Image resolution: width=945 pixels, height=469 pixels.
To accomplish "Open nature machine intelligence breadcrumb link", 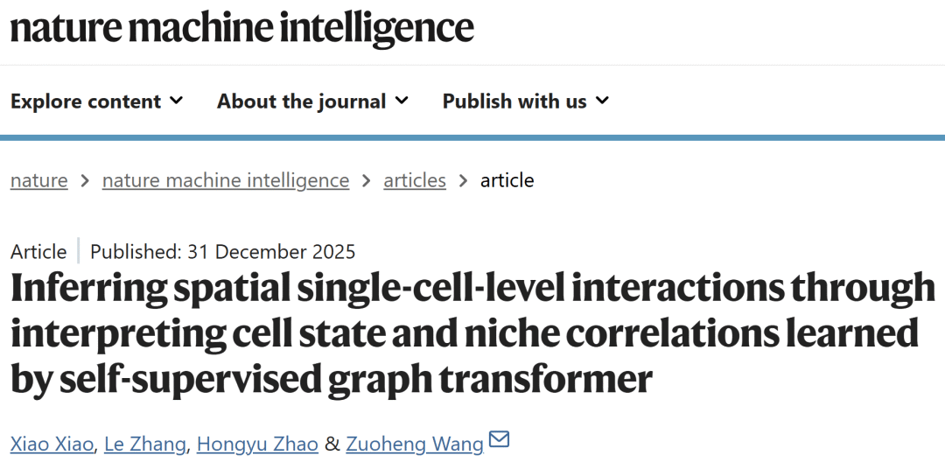I will tap(226, 181).
